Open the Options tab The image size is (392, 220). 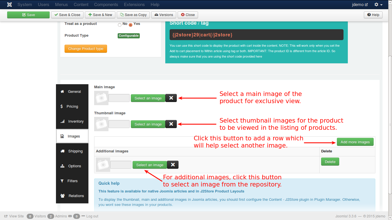click(x=72, y=166)
